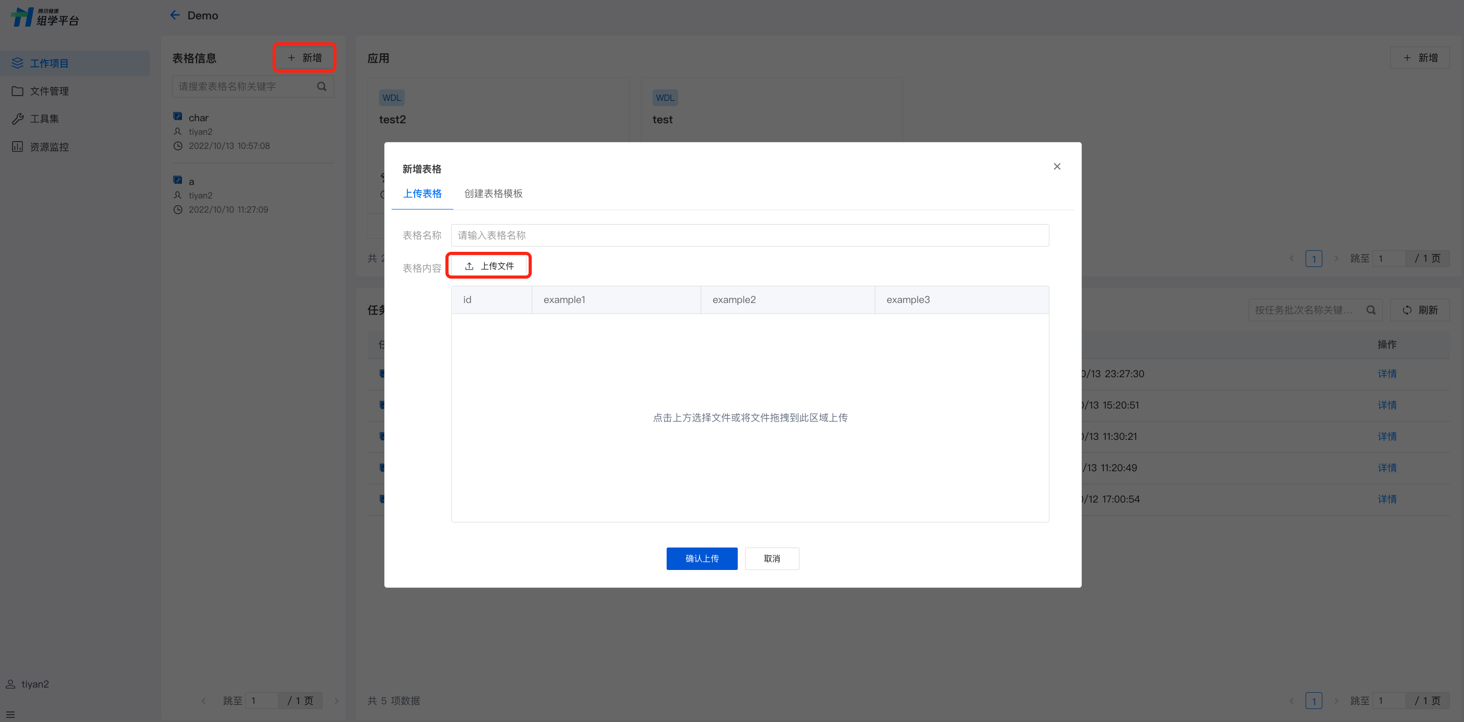This screenshot has width=1464, height=722.
Task: Click 工作项目 in the sidebar
Action: click(x=49, y=63)
